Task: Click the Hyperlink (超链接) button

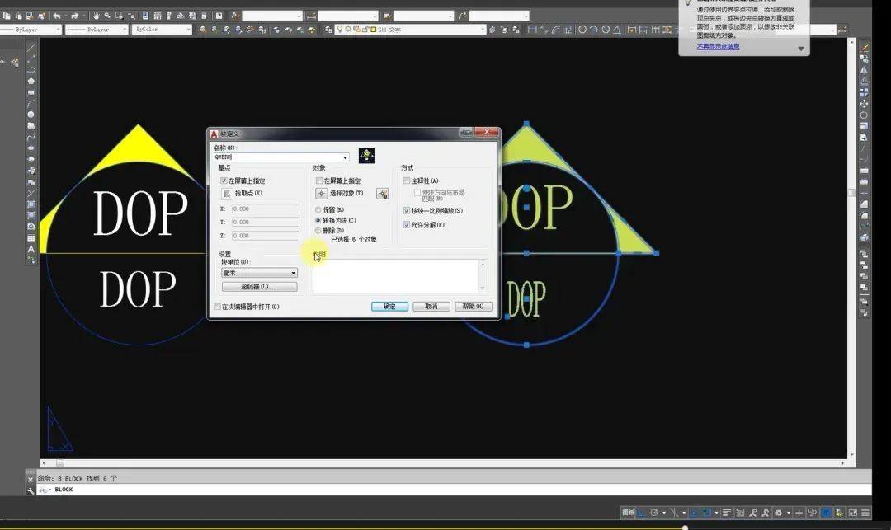Action: click(259, 287)
